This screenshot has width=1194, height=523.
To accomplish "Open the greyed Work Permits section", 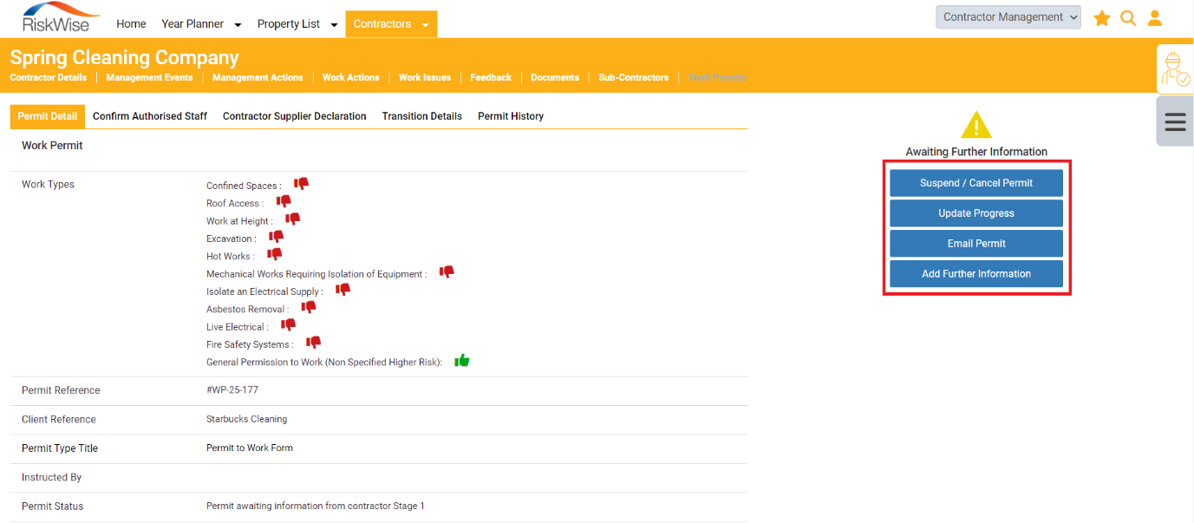I will (x=717, y=77).
